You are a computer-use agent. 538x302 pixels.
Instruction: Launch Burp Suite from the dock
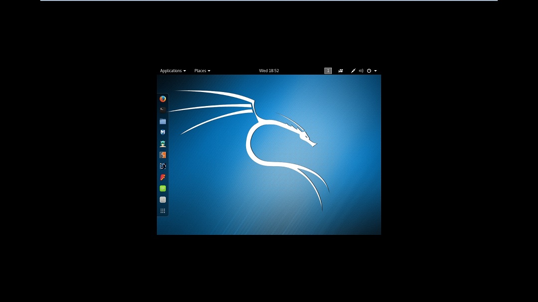click(x=162, y=155)
